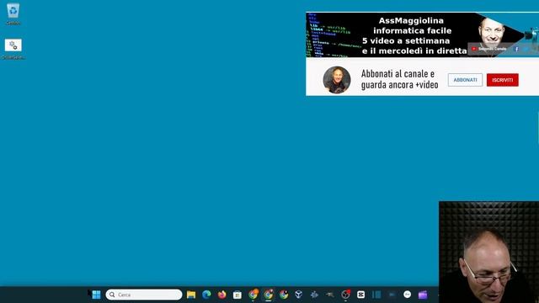This screenshot has height=303, width=539.
Task: Click the Cerca search box in taskbar
Action: (144, 295)
